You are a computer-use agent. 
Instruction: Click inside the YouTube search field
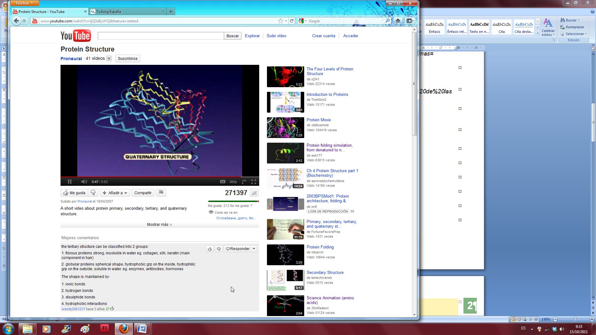click(x=161, y=36)
